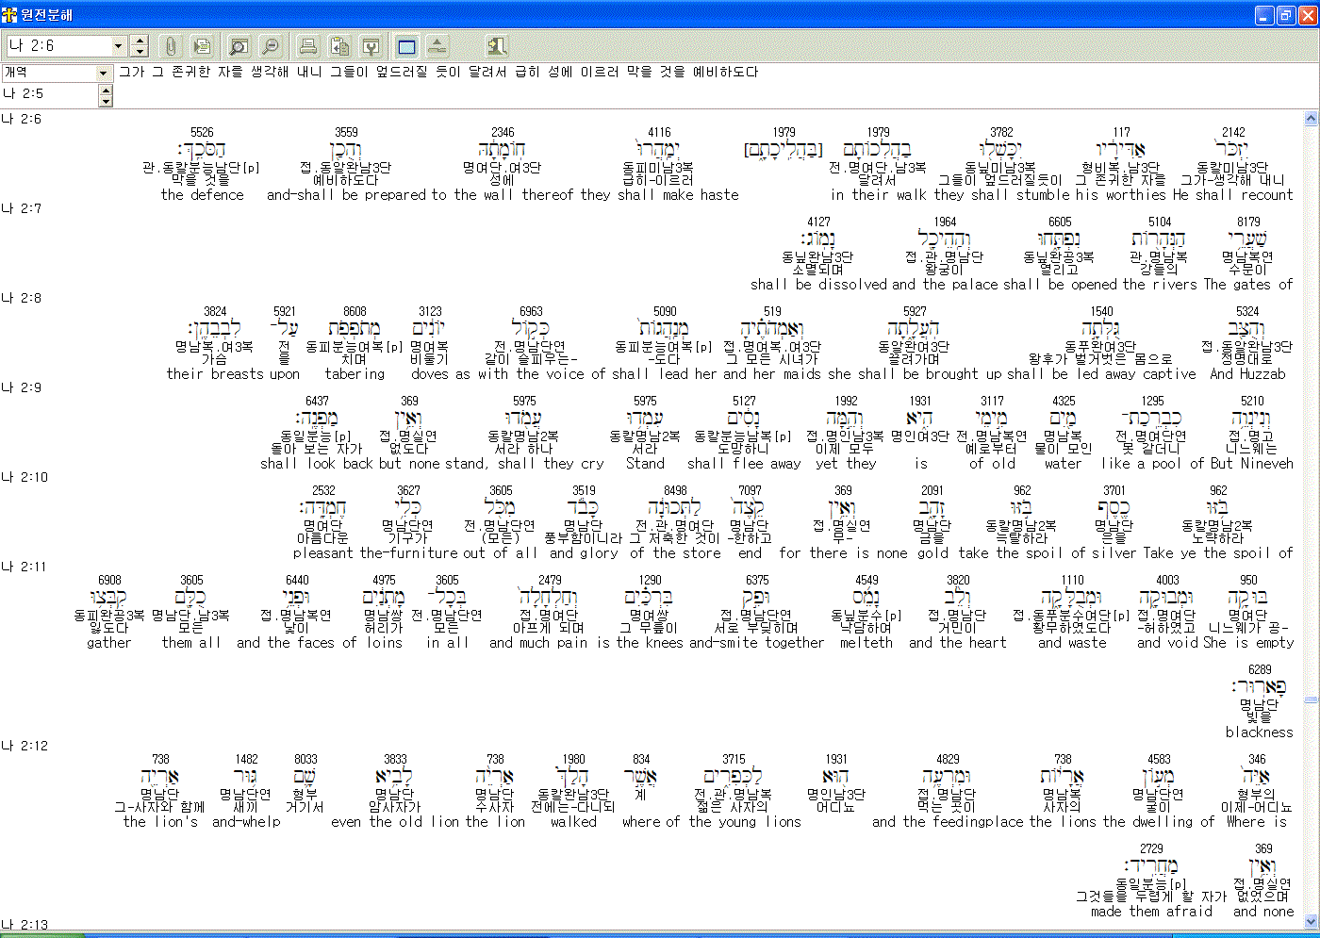Click the document list icon beside the paperclip

[x=202, y=45]
